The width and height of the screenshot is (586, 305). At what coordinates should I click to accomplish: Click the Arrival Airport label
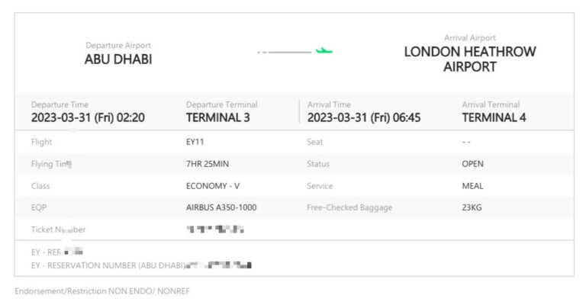point(469,37)
